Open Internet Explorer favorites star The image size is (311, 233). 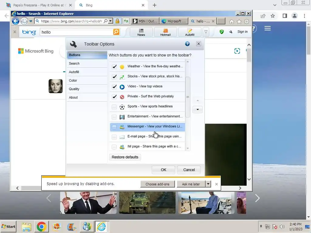tap(239, 22)
